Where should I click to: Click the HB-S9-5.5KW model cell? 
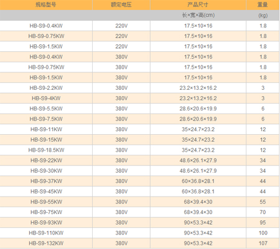coord(46,109)
